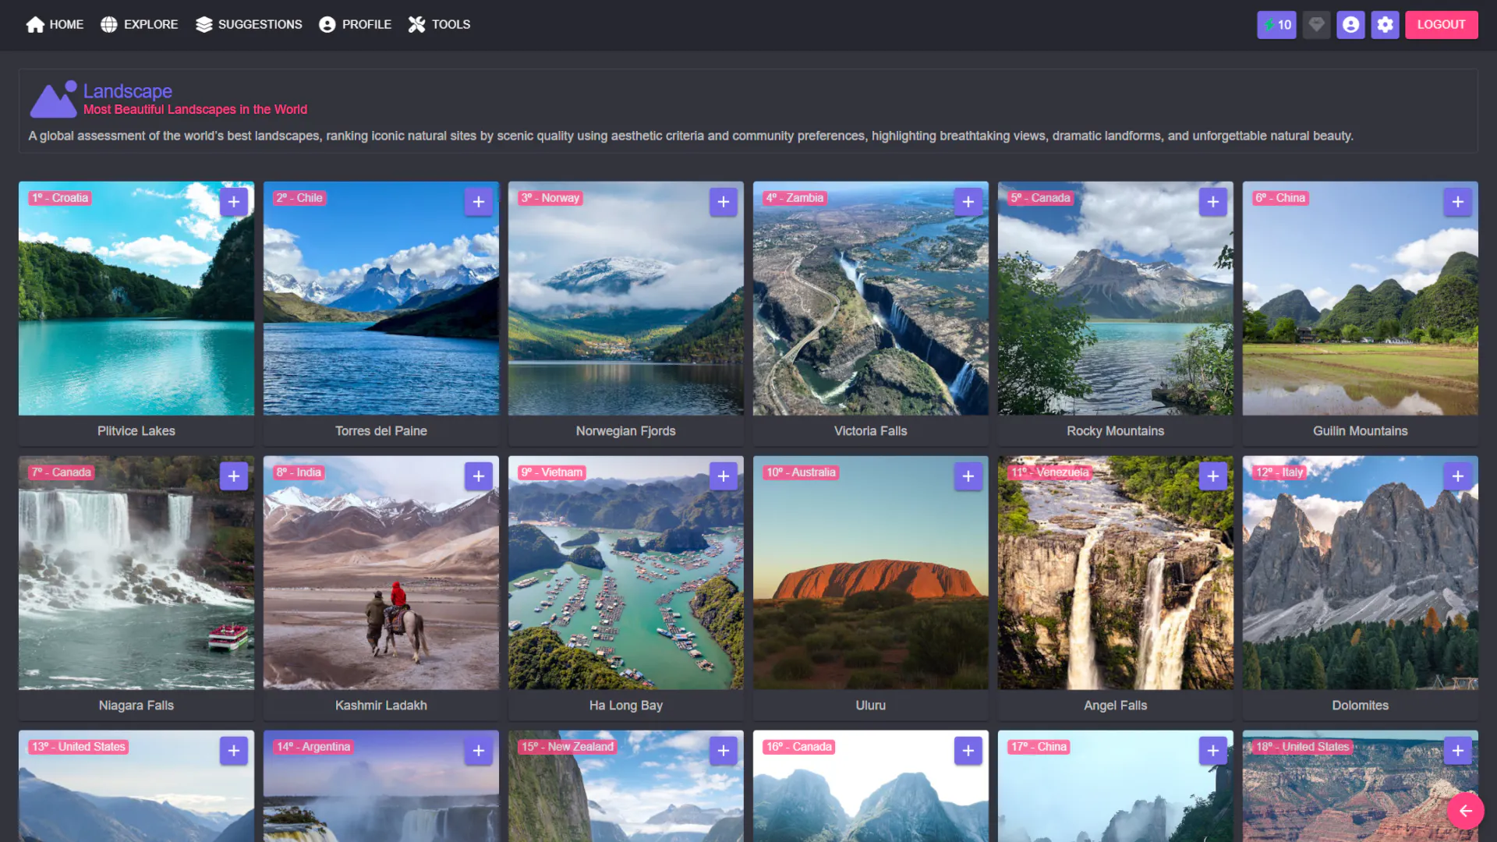1497x842 pixels.
Task: Add Torres del Paine using its plus icon
Action: (479, 202)
